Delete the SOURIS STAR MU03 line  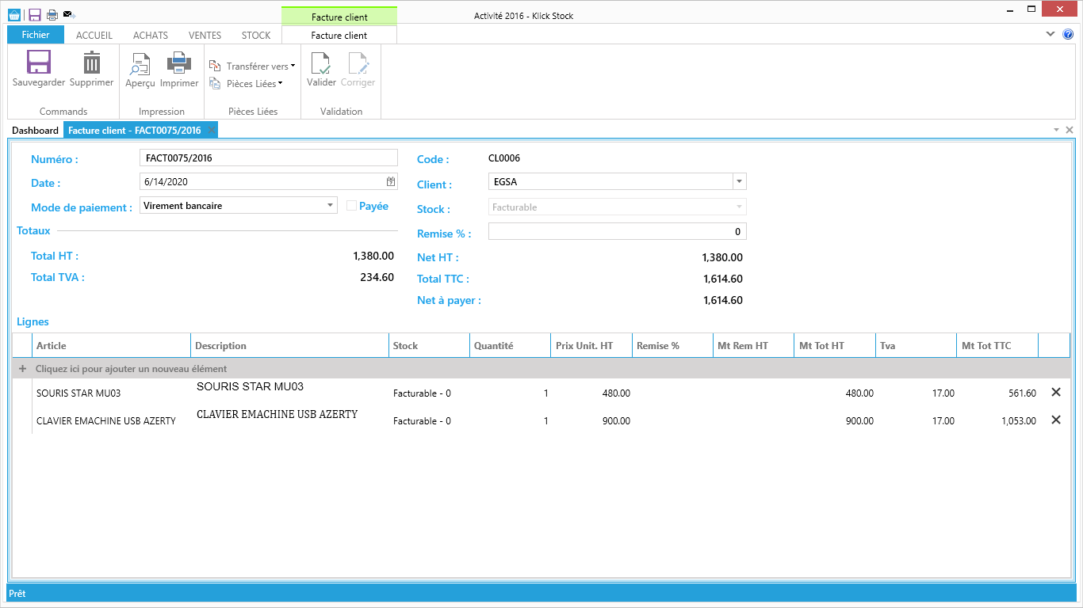1055,393
